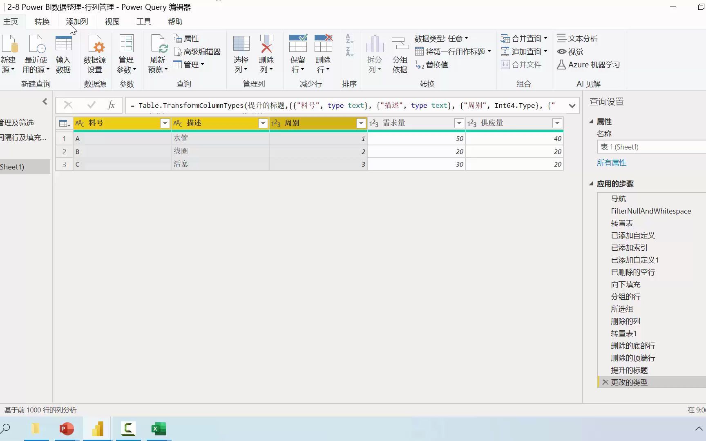This screenshot has height=441, width=706.
Task: Open the 新建源 (New Source) button
Action: click(x=8, y=54)
